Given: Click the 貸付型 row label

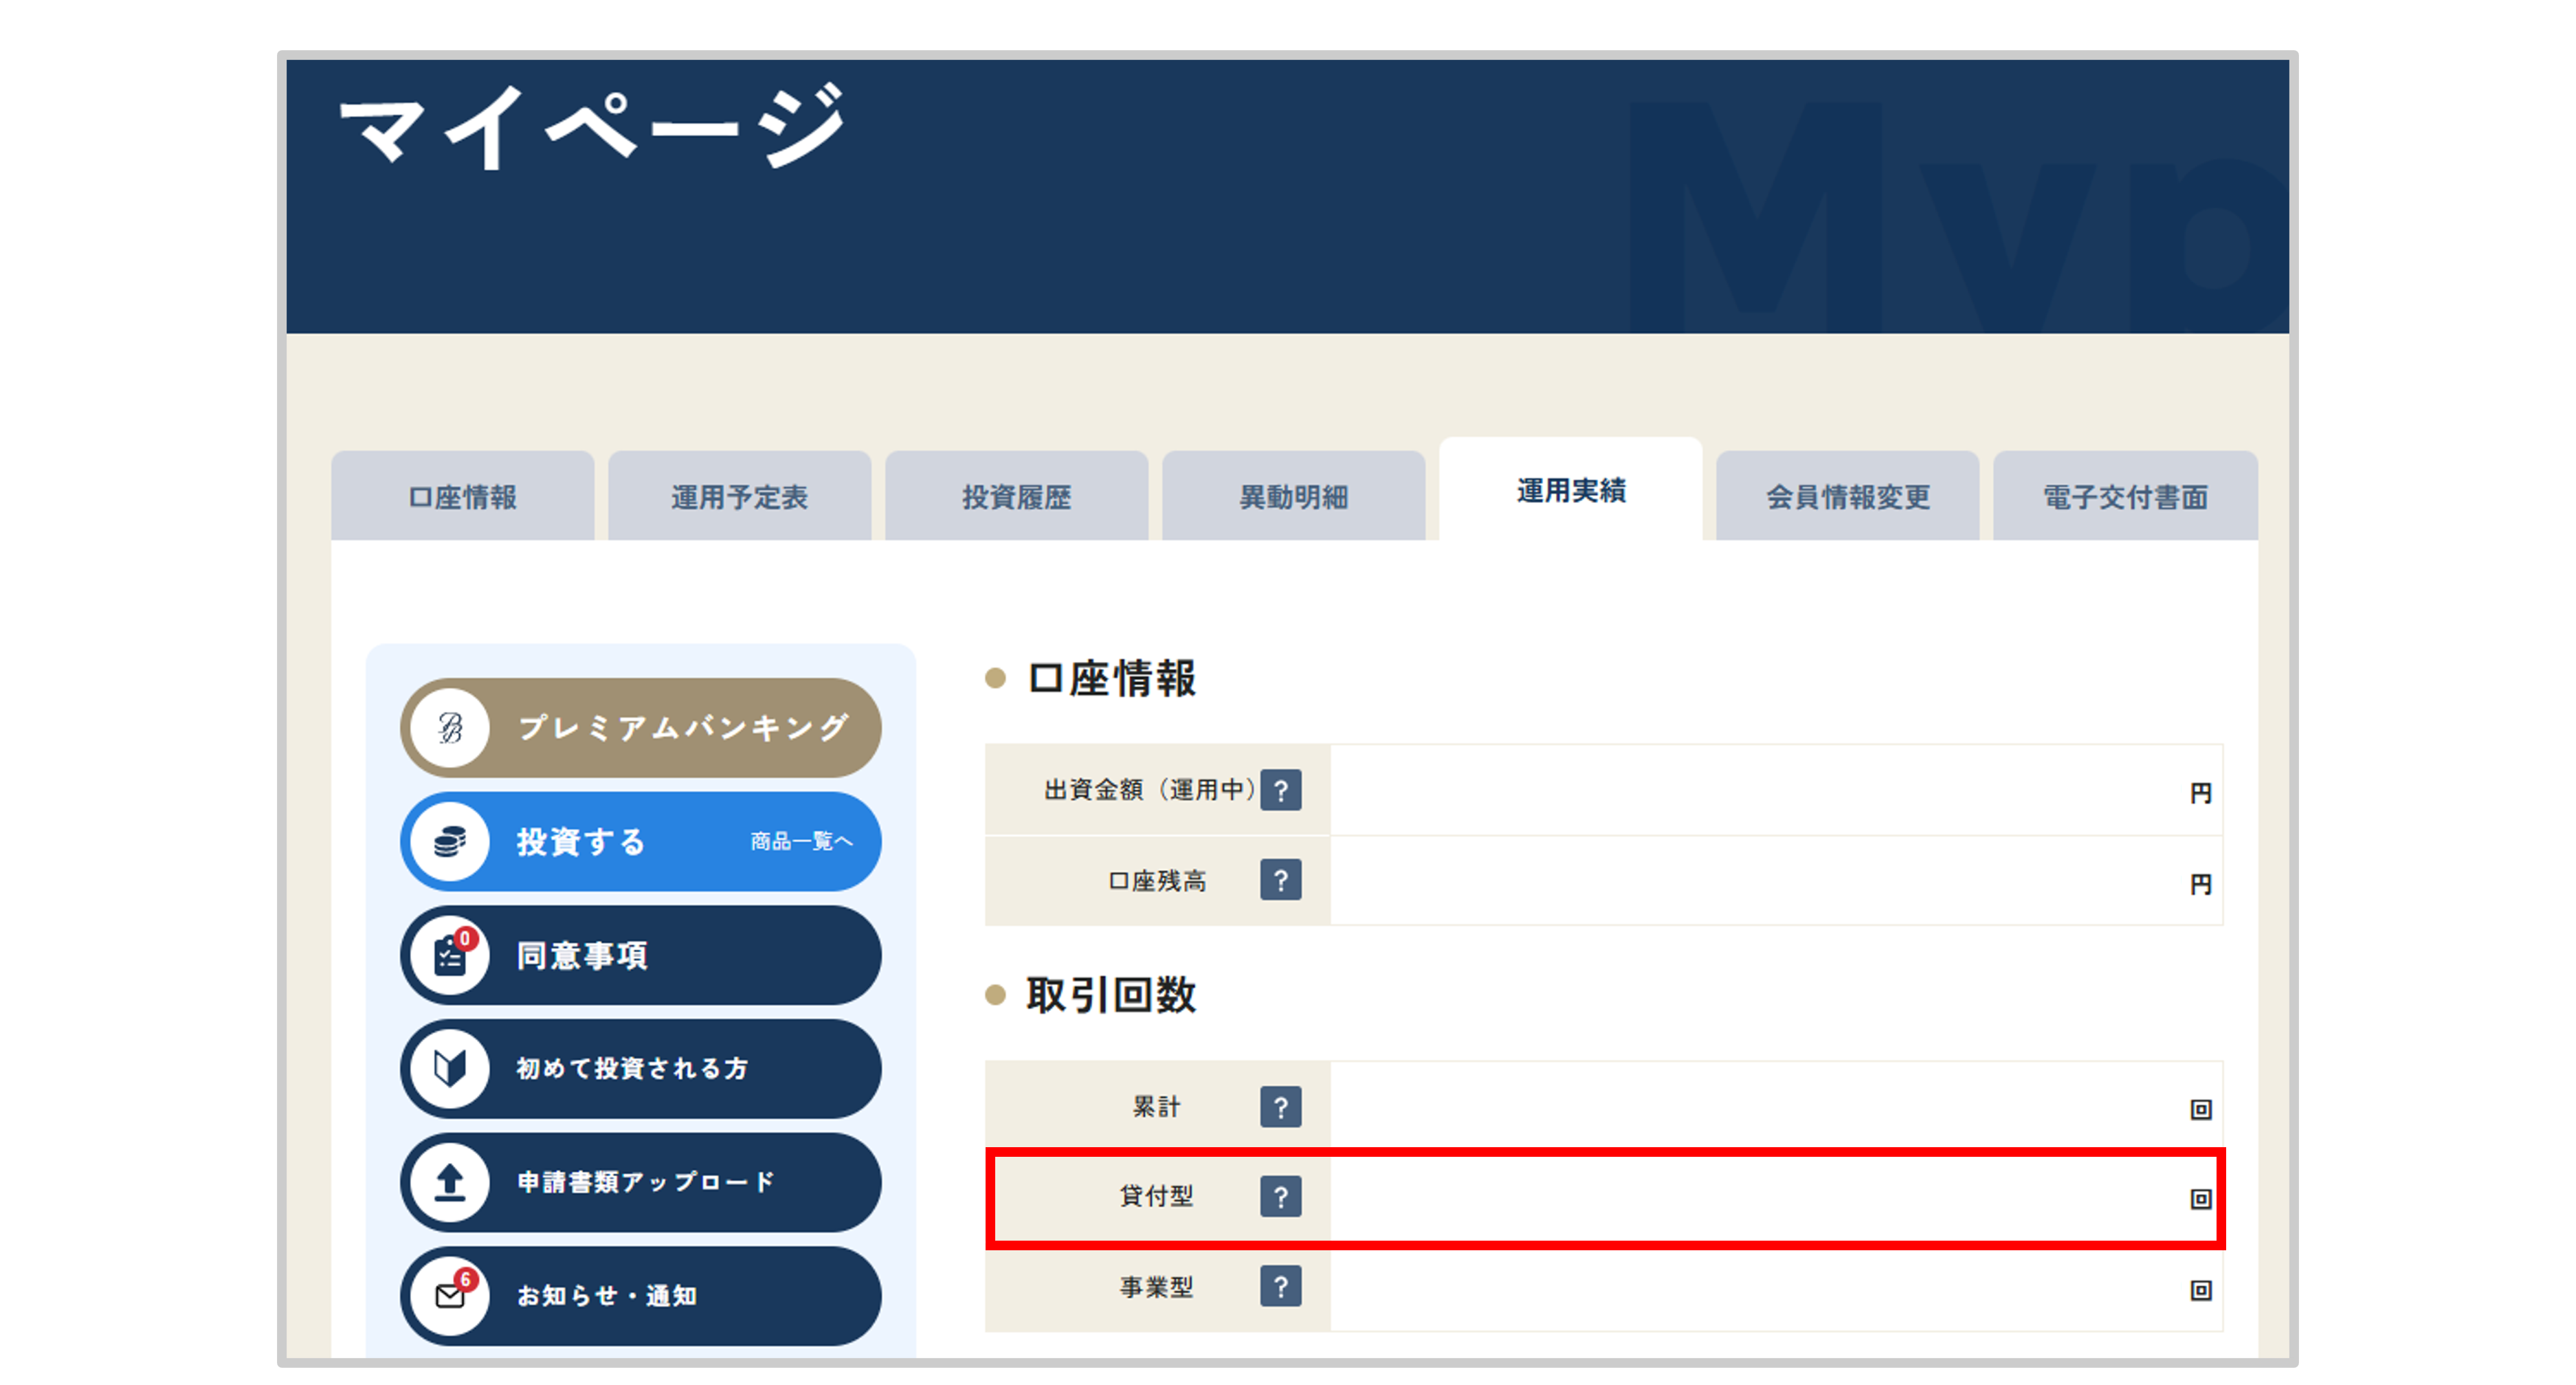Looking at the screenshot, I should 1157,1196.
